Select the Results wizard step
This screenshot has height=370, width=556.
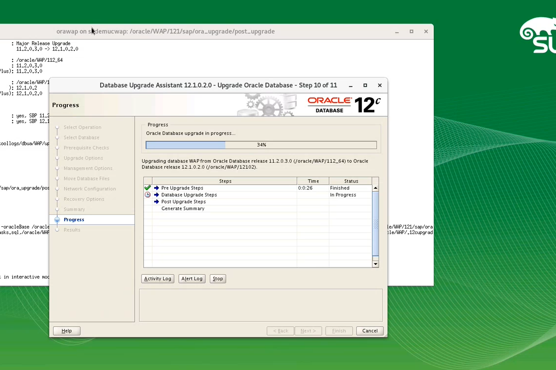(x=72, y=230)
